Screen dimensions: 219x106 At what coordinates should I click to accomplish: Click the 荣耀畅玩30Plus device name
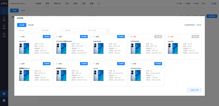point(24,68)
